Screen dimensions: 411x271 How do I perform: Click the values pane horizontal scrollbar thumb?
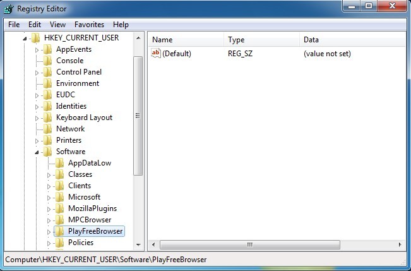pyautogui.click(x=250, y=244)
